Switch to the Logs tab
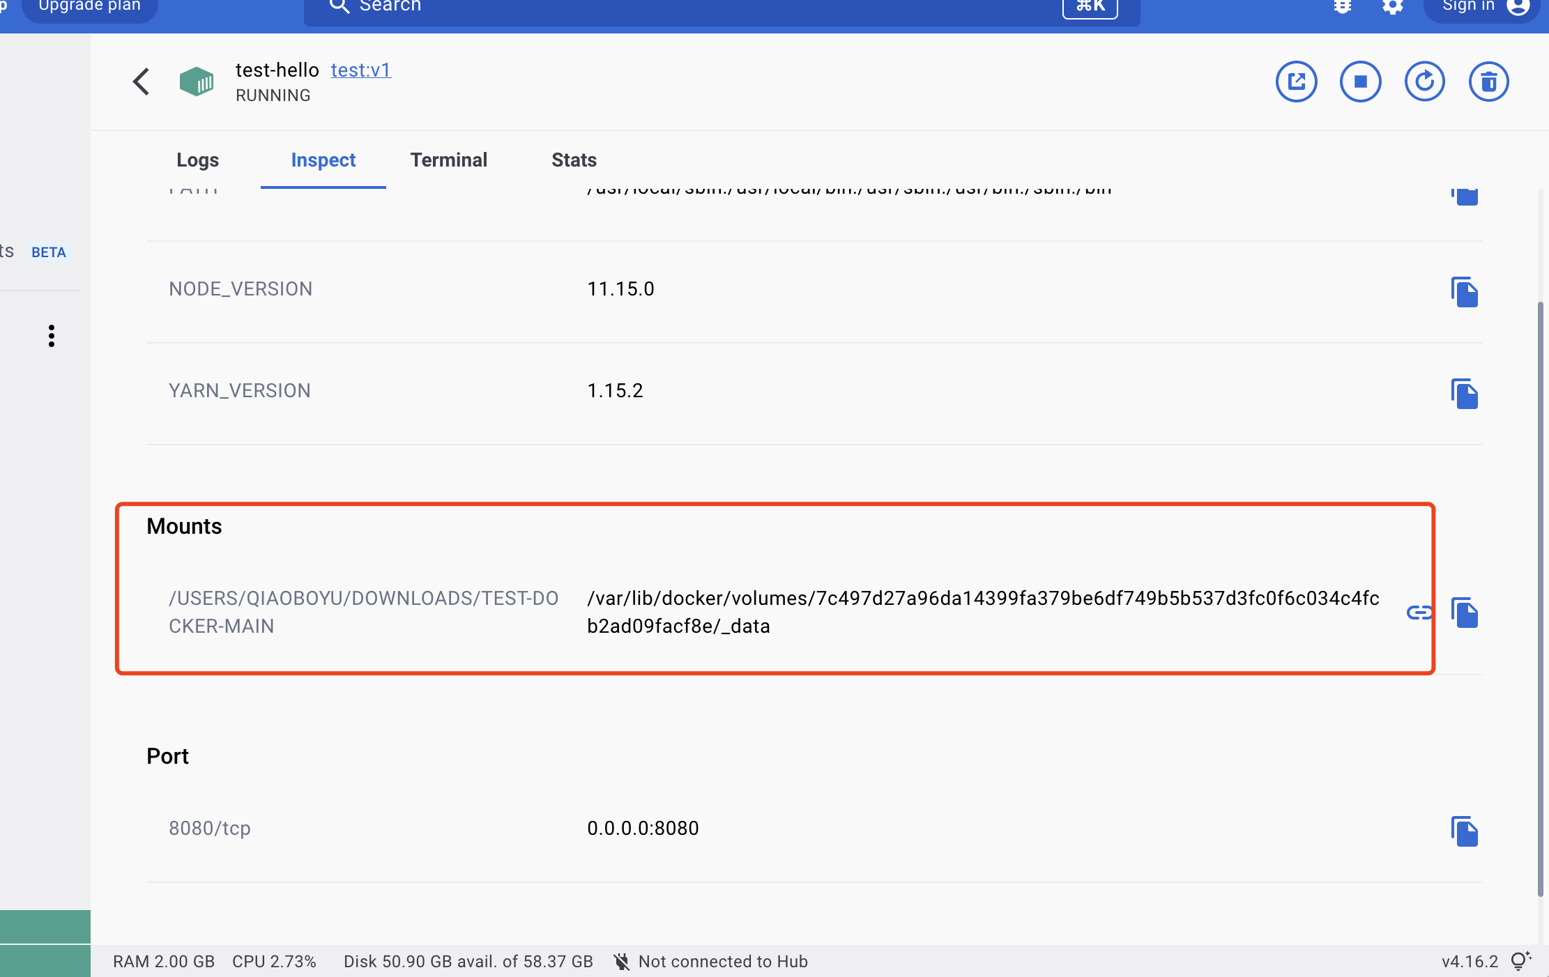 point(197,160)
